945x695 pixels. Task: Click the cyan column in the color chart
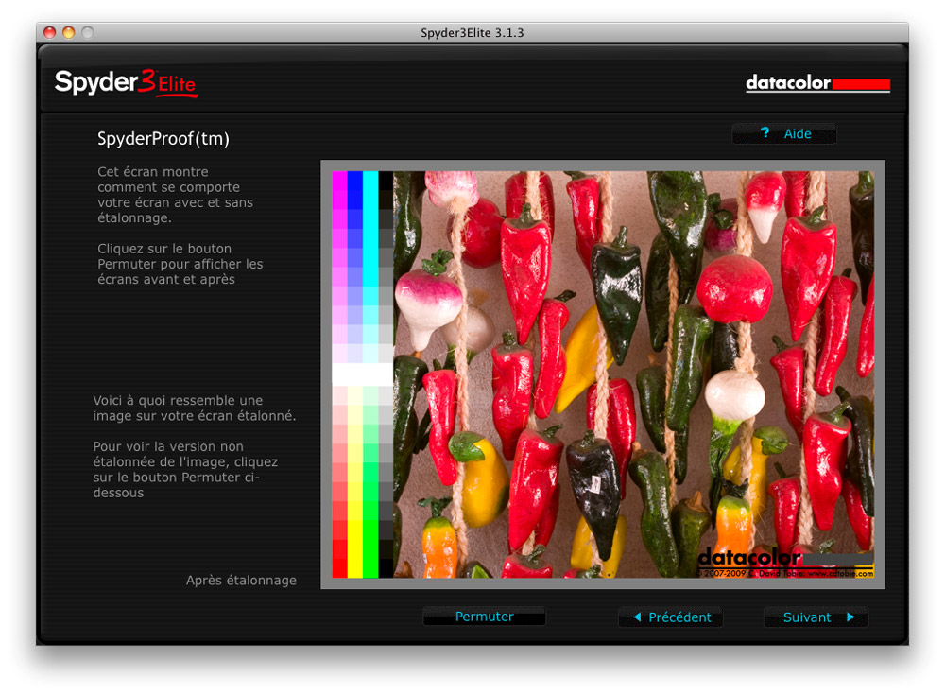click(370, 266)
